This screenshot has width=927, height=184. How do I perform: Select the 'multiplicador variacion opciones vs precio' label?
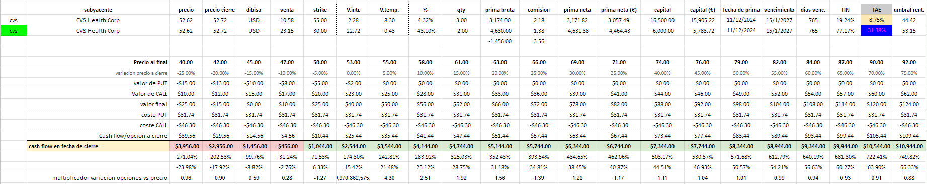pyautogui.click(x=110, y=178)
